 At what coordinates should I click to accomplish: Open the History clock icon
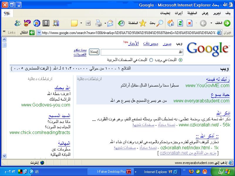pos(121,23)
